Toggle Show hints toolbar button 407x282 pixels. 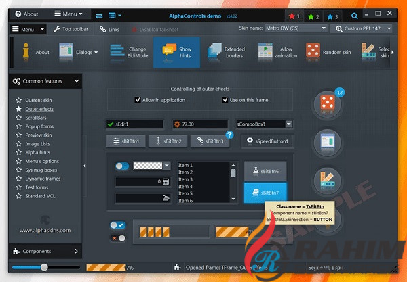[176, 52]
